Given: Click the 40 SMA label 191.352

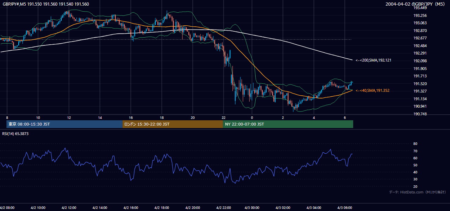Looking at the screenshot, I should 373,90.
